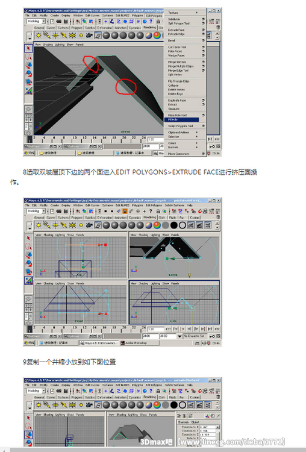Viewport: 306px width, 452px height.
Task: Select the Rotate tool in four-view screenshot toolbox
Action: click(28, 263)
